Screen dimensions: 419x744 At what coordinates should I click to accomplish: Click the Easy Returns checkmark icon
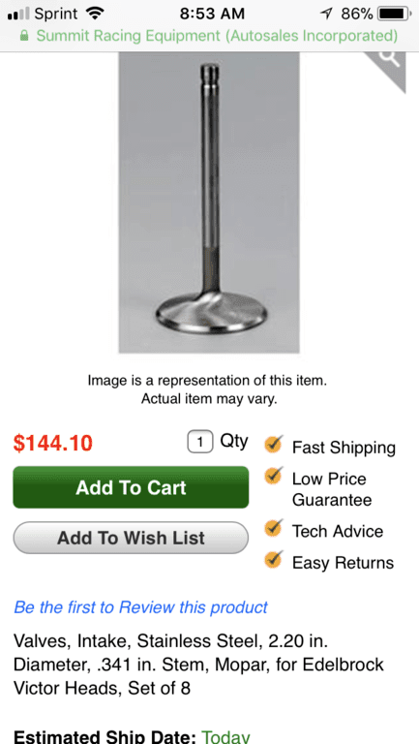pos(273,559)
